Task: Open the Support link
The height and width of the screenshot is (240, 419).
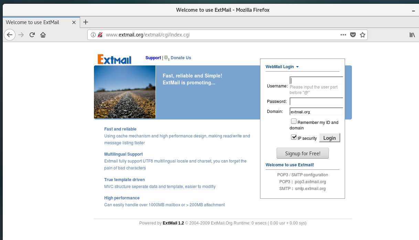Action: (x=153, y=58)
